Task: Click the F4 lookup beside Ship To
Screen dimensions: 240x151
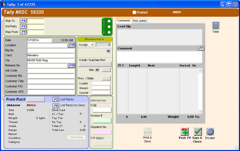Action: [x=23, y=21]
